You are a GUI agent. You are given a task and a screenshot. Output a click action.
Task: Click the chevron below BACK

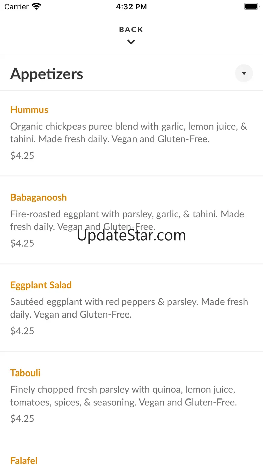(131, 42)
